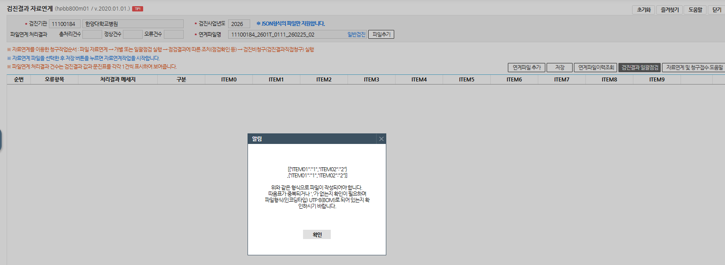This screenshot has width=725, height=265.
Task: Reset the form with 초기화
Action: point(644,10)
